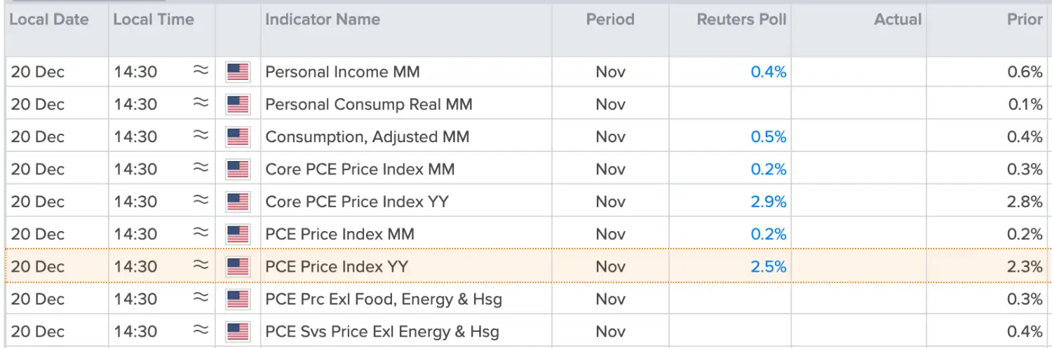The height and width of the screenshot is (348, 1052).
Task: Sort by the Reuters Poll column header
Action: tap(741, 20)
